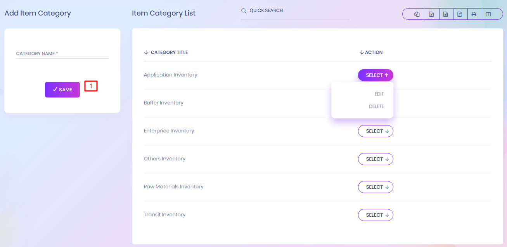The width and height of the screenshot is (507, 247).
Task: Export list using the Excel icon
Action: (431, 14)
